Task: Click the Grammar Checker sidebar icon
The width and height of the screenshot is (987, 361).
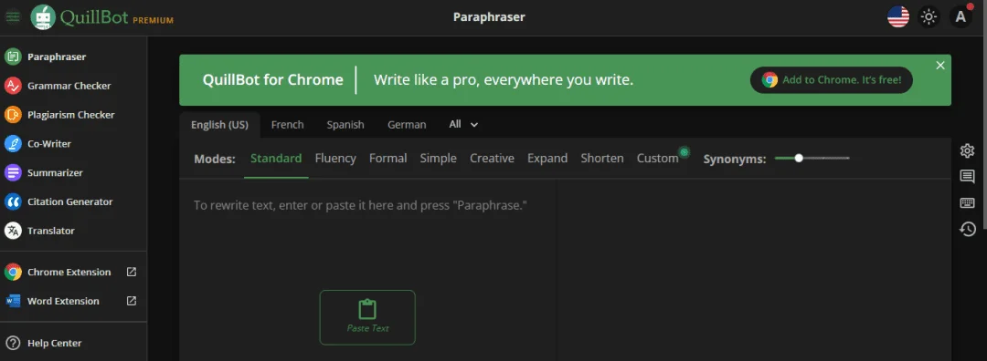Action: (13, 86)
